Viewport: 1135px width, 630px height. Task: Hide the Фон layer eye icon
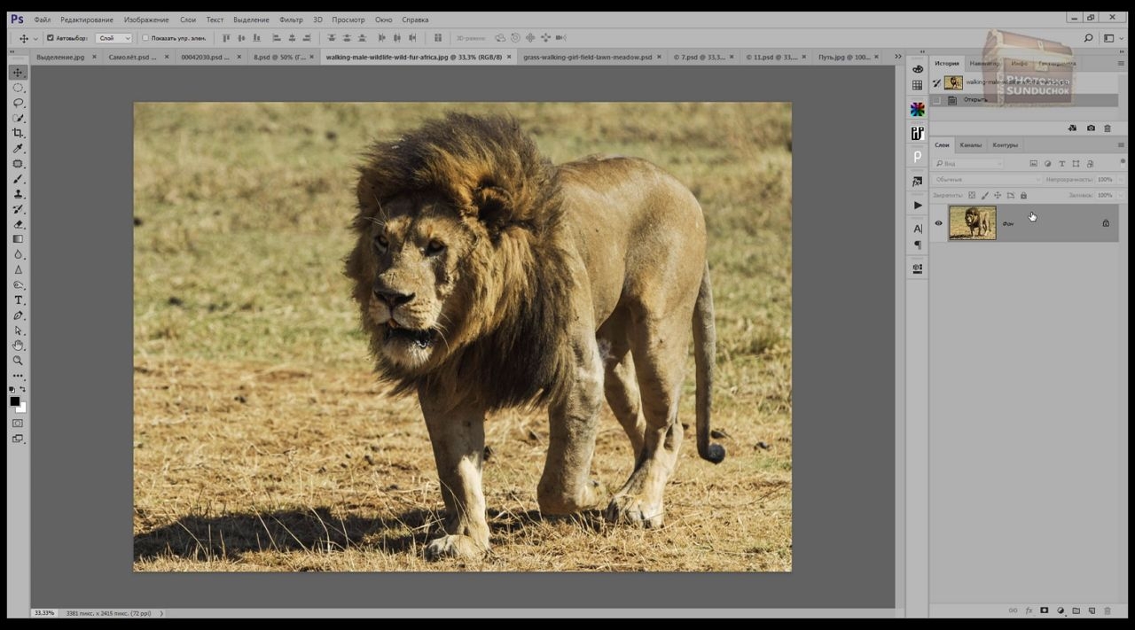pyautogui.click(x=938, y=223)
